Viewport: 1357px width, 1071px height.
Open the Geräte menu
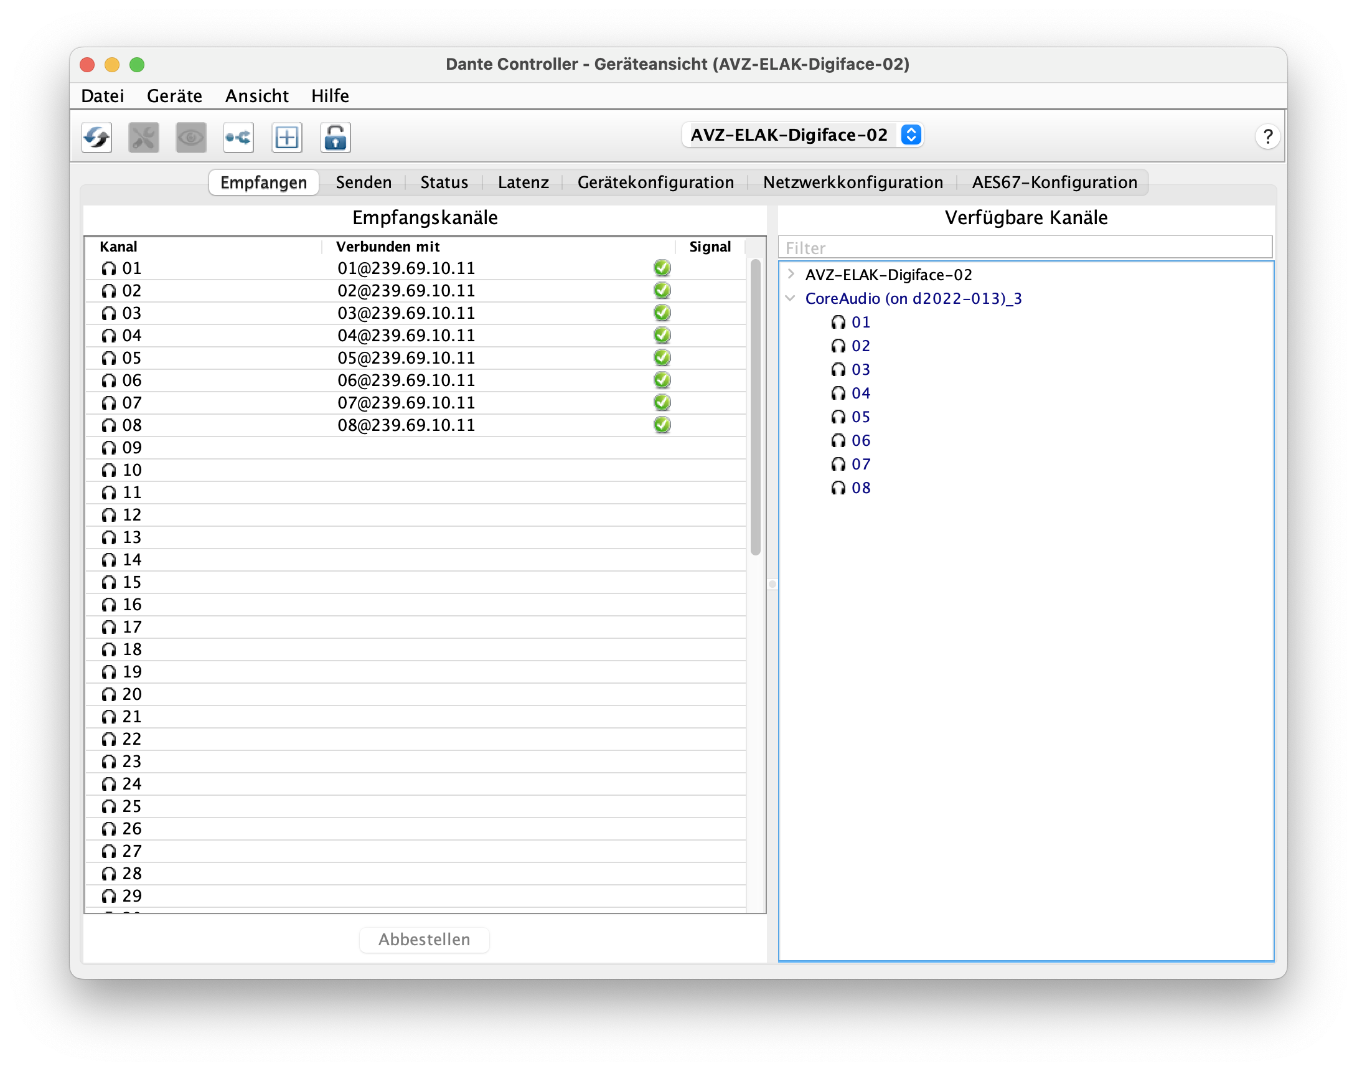point(174,95)
